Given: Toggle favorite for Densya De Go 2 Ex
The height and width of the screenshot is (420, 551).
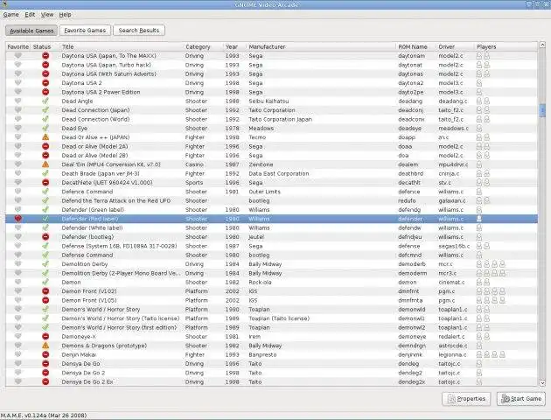Looking at the screenshot, I should 17,381.
